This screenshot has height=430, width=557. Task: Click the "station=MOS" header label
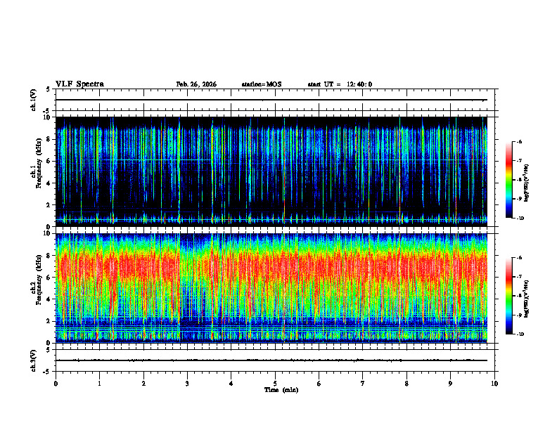point(262,84)
